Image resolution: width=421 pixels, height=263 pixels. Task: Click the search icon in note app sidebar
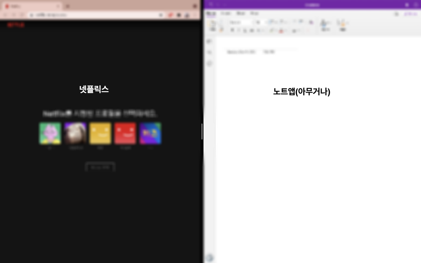(x=210, y=52)
